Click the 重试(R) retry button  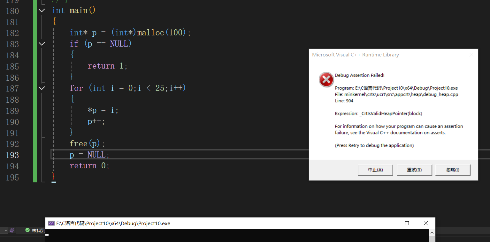click(414, 170)
